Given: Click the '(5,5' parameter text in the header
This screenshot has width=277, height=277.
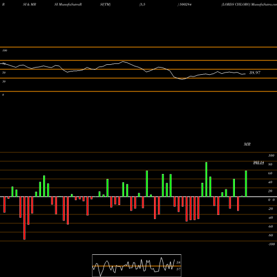Looking at the screenshot, I should pos(142,4).
